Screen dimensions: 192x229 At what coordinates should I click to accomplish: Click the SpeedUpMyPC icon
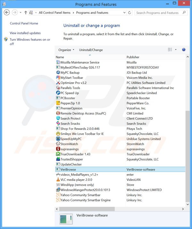click(x=58, y=139)
